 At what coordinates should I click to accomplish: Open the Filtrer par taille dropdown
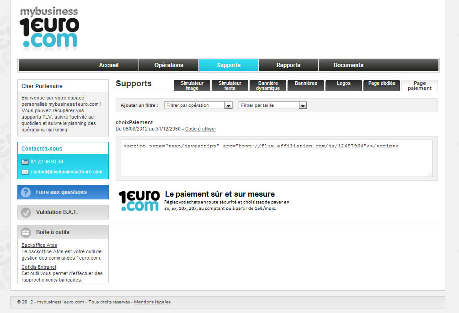point(273,105)
